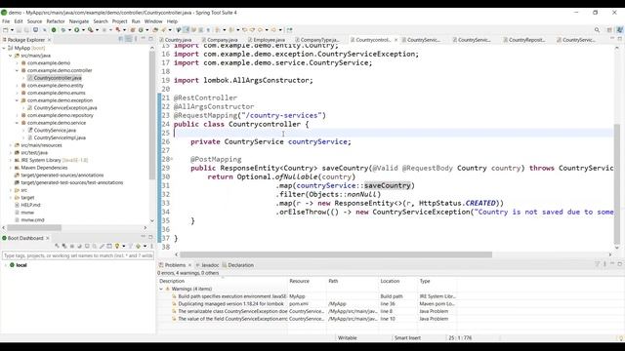The height and width of the screenshot is (351, 625).
Task: Open the Source menu
Action: pos(34,21)
